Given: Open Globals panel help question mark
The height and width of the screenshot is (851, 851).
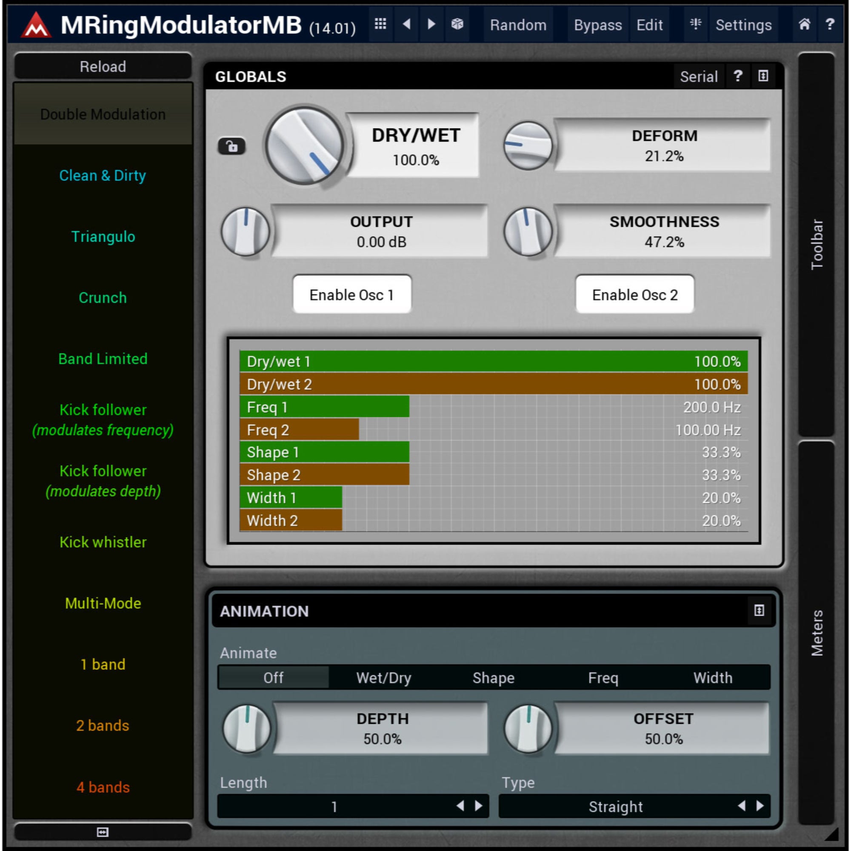Looking at the screenshot, I should (738, 76).
